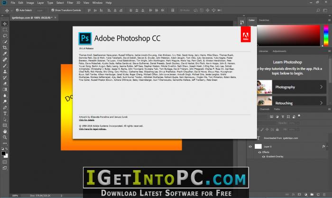Open the Color panel flyout menu
The width and height of the screenshot is (332, 198).
[329, 20]
